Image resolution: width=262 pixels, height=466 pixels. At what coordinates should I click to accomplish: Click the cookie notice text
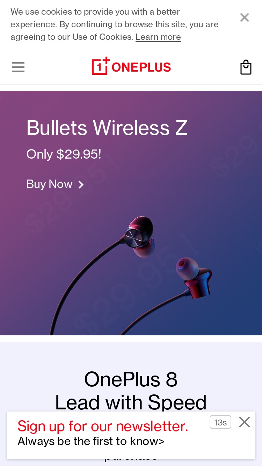[x=115, y=24]
